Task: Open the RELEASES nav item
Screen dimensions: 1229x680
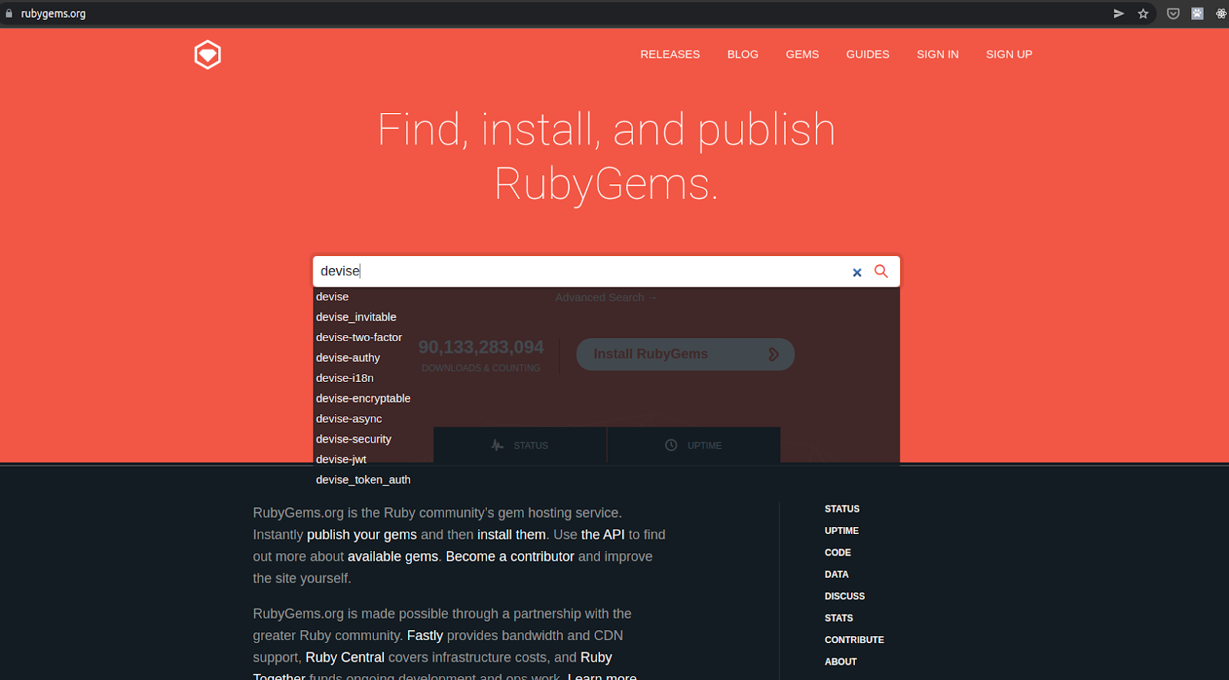Action: point(670,55)
